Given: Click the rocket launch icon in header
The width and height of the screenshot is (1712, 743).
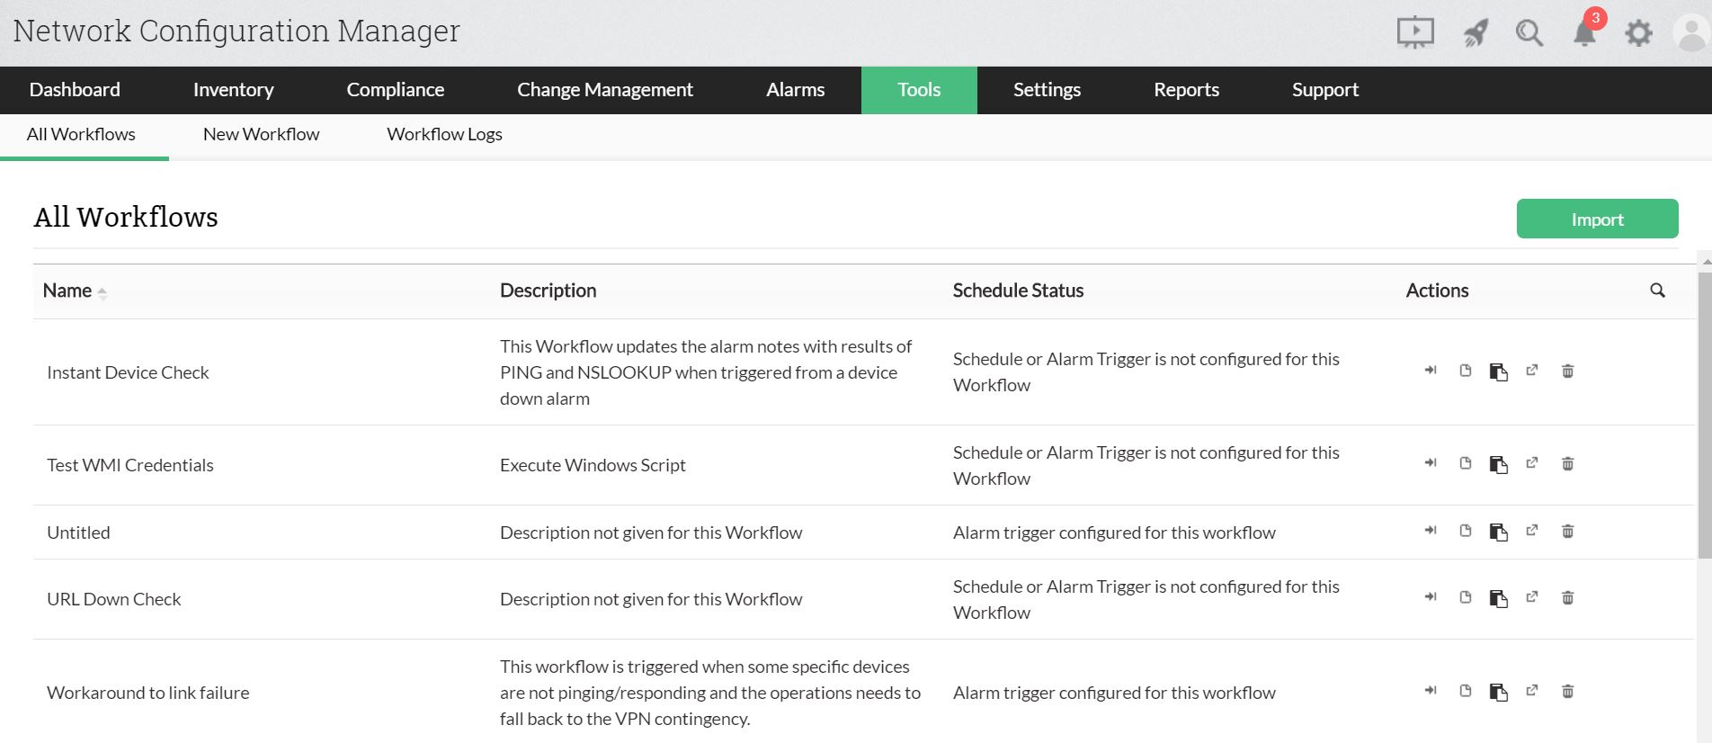Looking at the screenshot, I should tap(1475, 32).
